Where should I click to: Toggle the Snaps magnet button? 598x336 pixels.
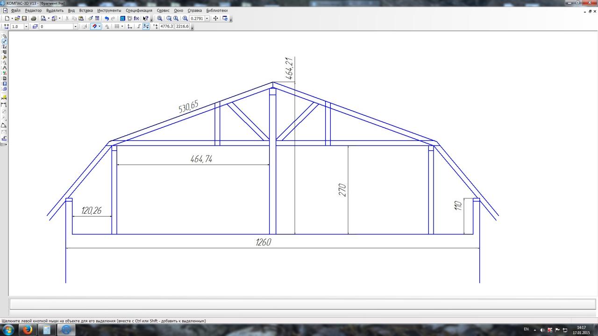(x=95, y=27)
